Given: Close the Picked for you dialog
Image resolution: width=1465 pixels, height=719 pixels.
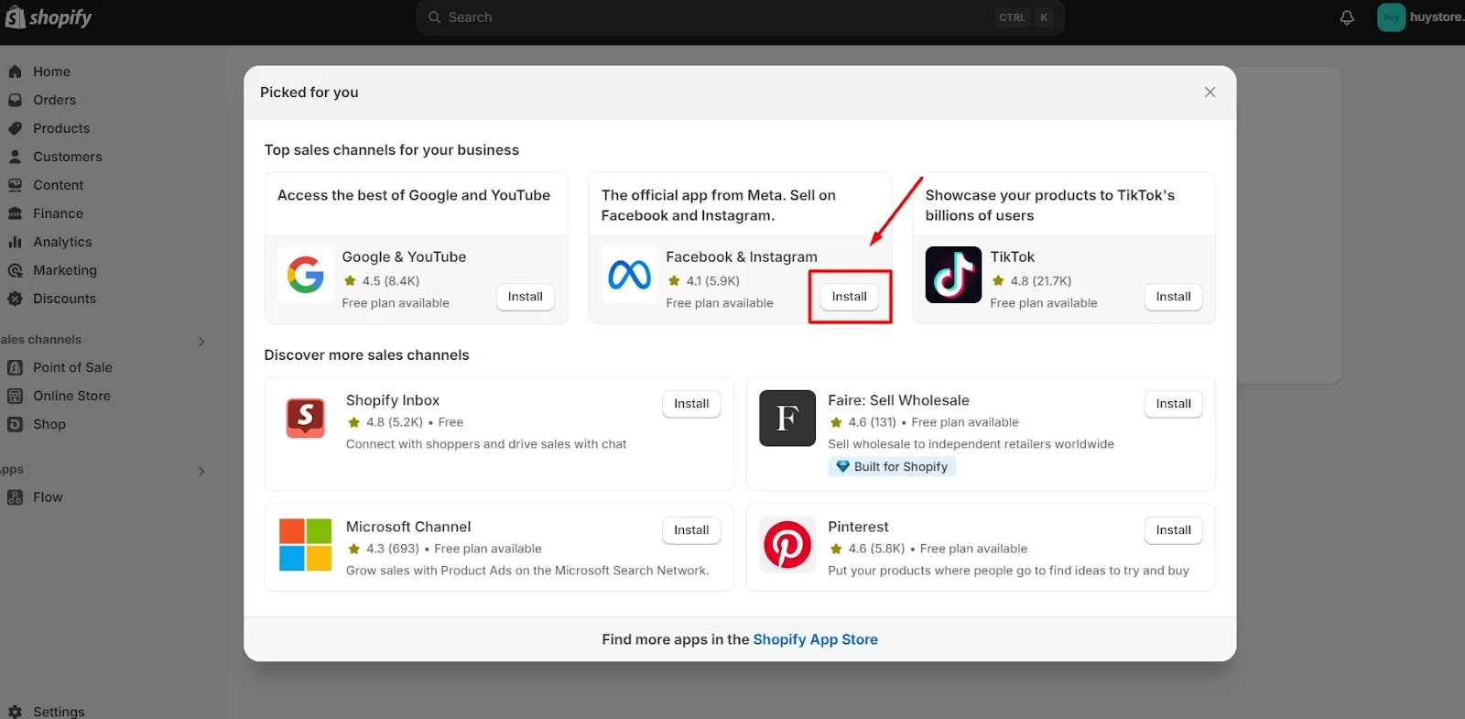Looking at the screenshot, I should tap(1210, 92).
